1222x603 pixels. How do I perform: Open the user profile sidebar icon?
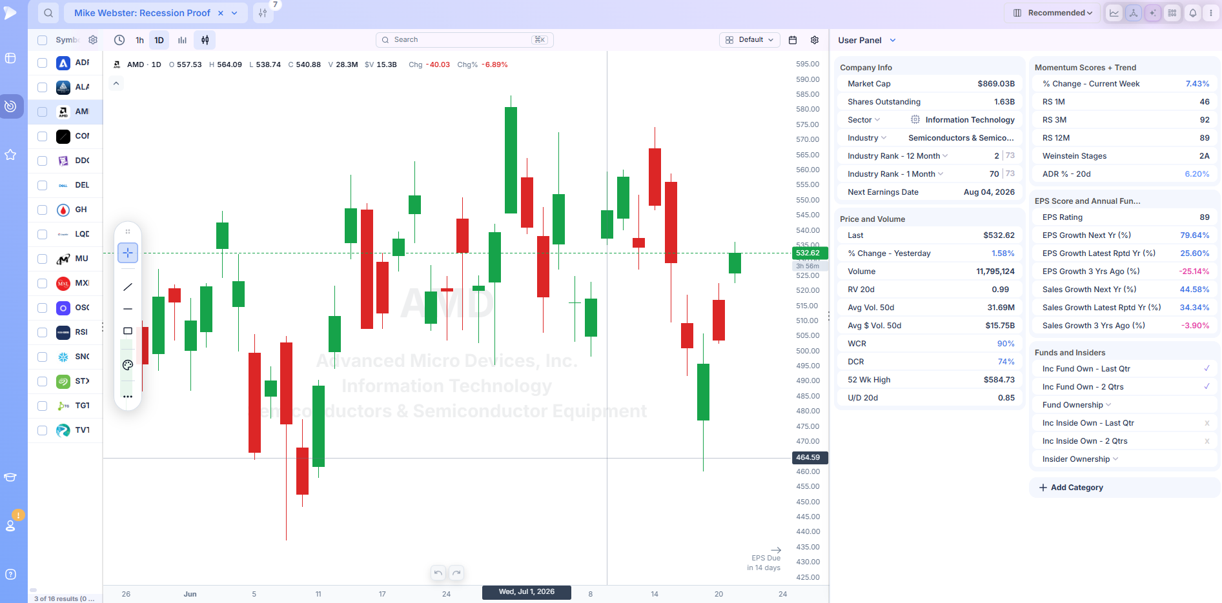(10, 526)
